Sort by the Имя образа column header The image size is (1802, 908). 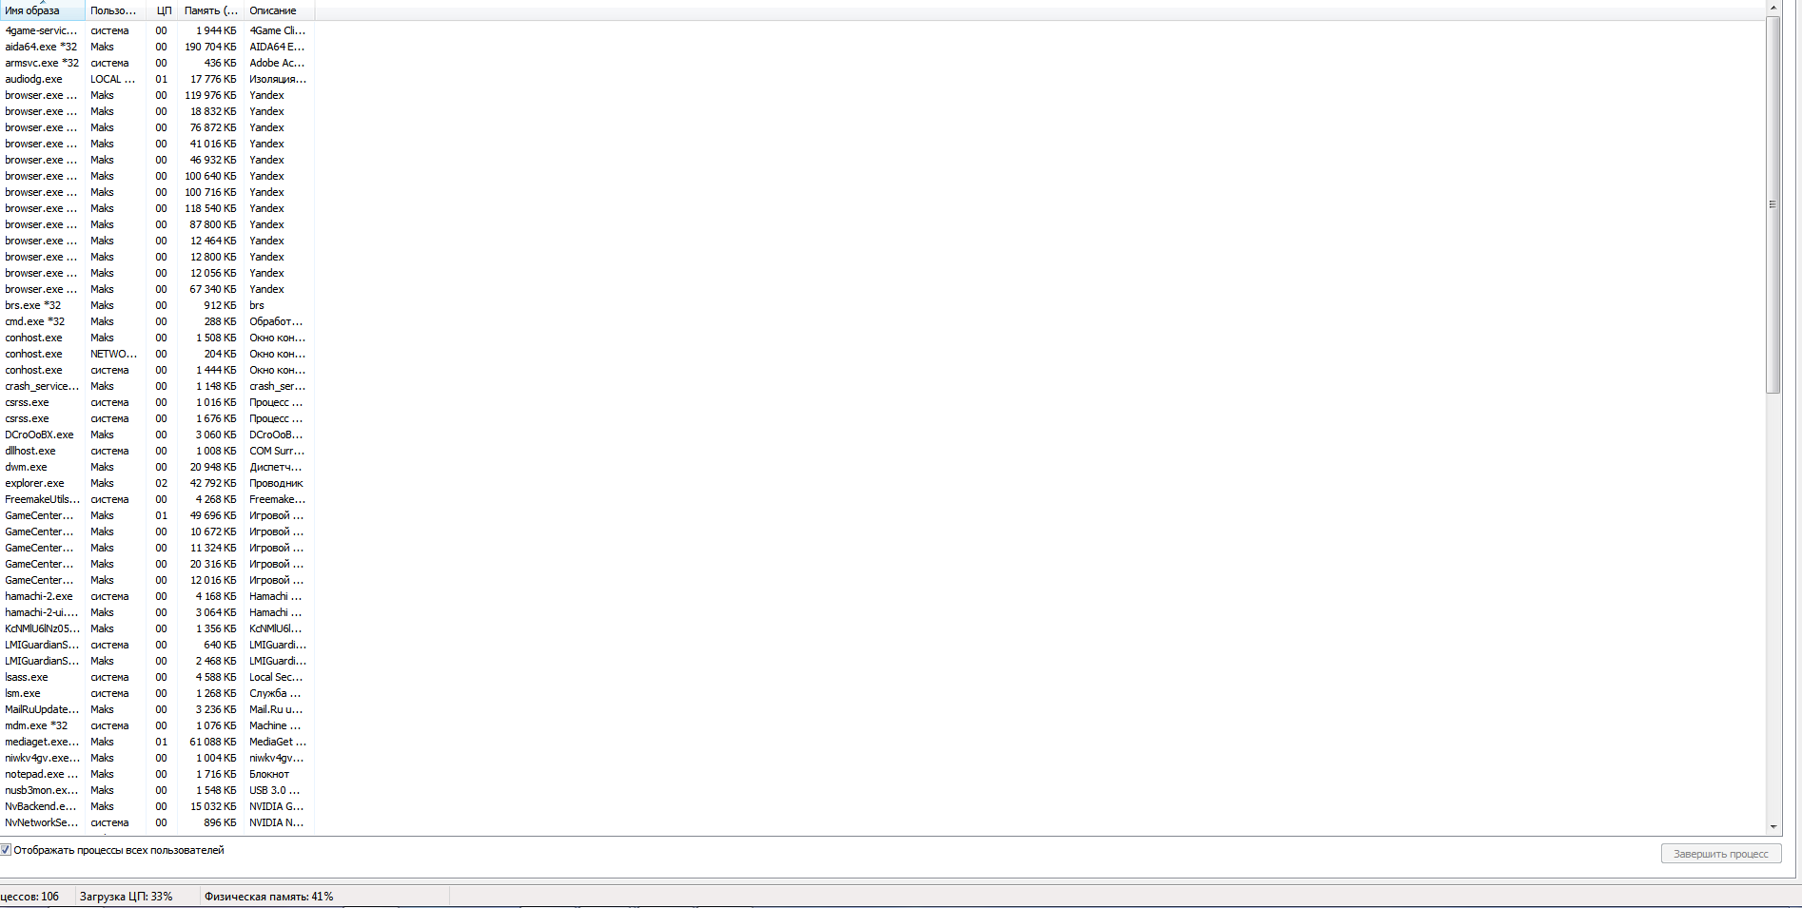(42, 10)
